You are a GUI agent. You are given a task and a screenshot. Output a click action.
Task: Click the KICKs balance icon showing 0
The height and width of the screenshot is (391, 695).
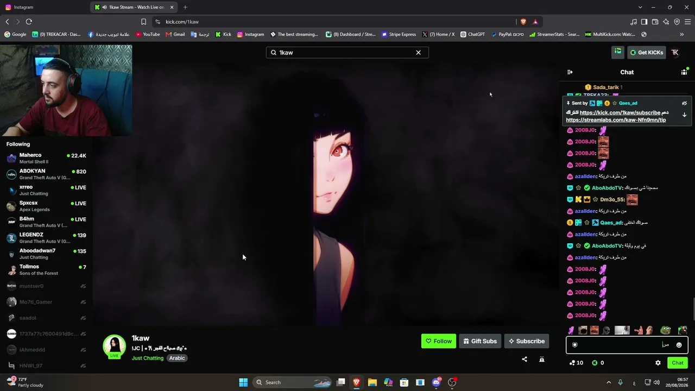tap(598, 363)
